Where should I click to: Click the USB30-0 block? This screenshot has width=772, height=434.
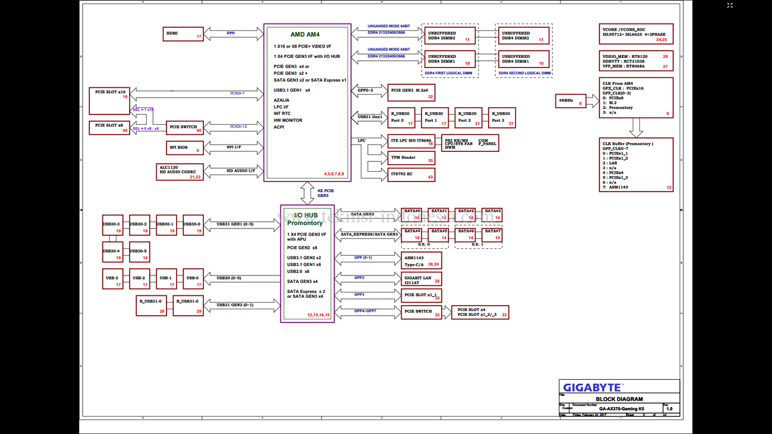193,225
